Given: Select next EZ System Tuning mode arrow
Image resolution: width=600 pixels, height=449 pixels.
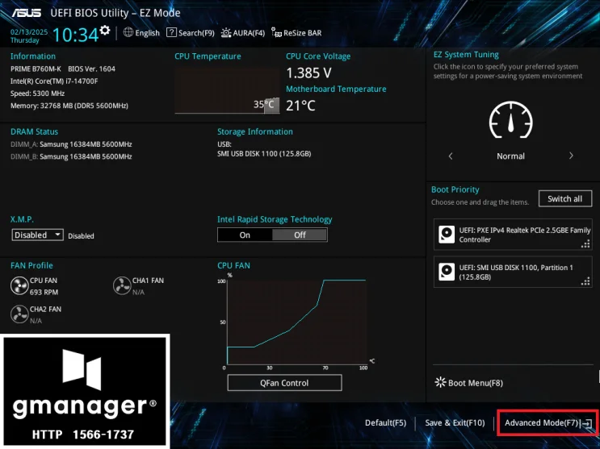Looking at the screenshot, I should (x=571, y=156).
